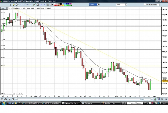Screen dimensions: 168x113
Task: Select the short line segment tool
Action: pos(21,5)
